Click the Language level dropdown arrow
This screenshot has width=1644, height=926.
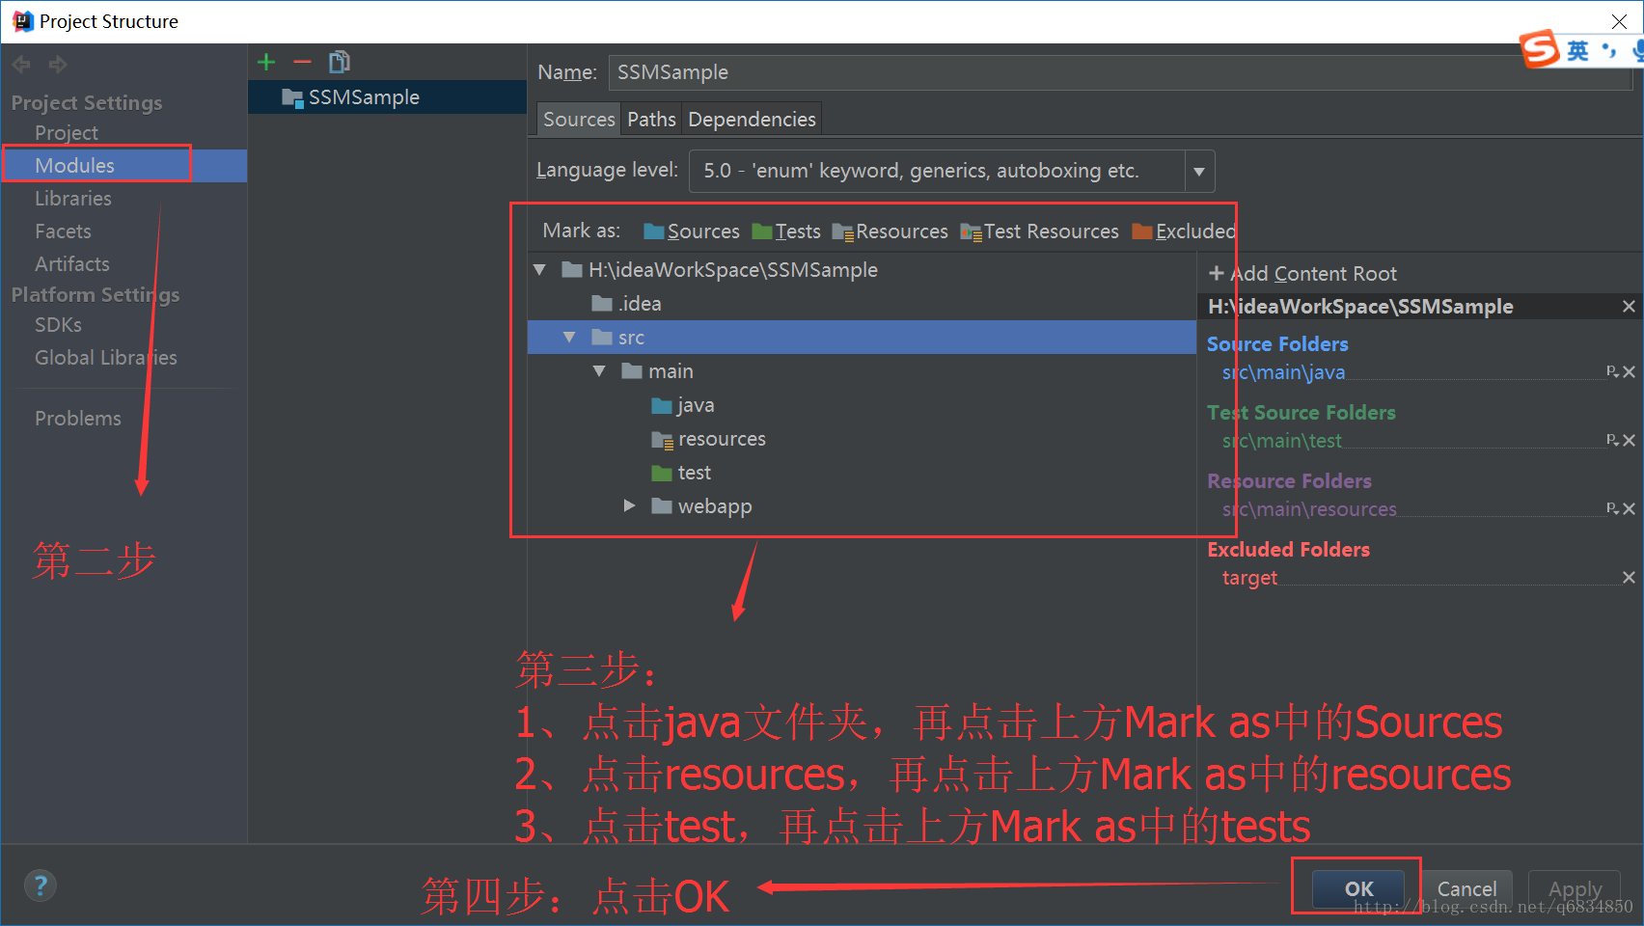(x=1199, y=172)
